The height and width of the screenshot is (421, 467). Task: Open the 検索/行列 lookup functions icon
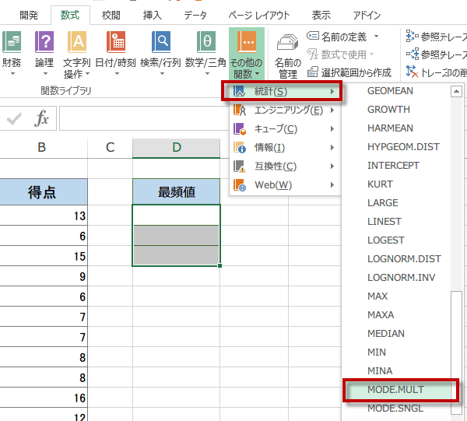[161, 42]
